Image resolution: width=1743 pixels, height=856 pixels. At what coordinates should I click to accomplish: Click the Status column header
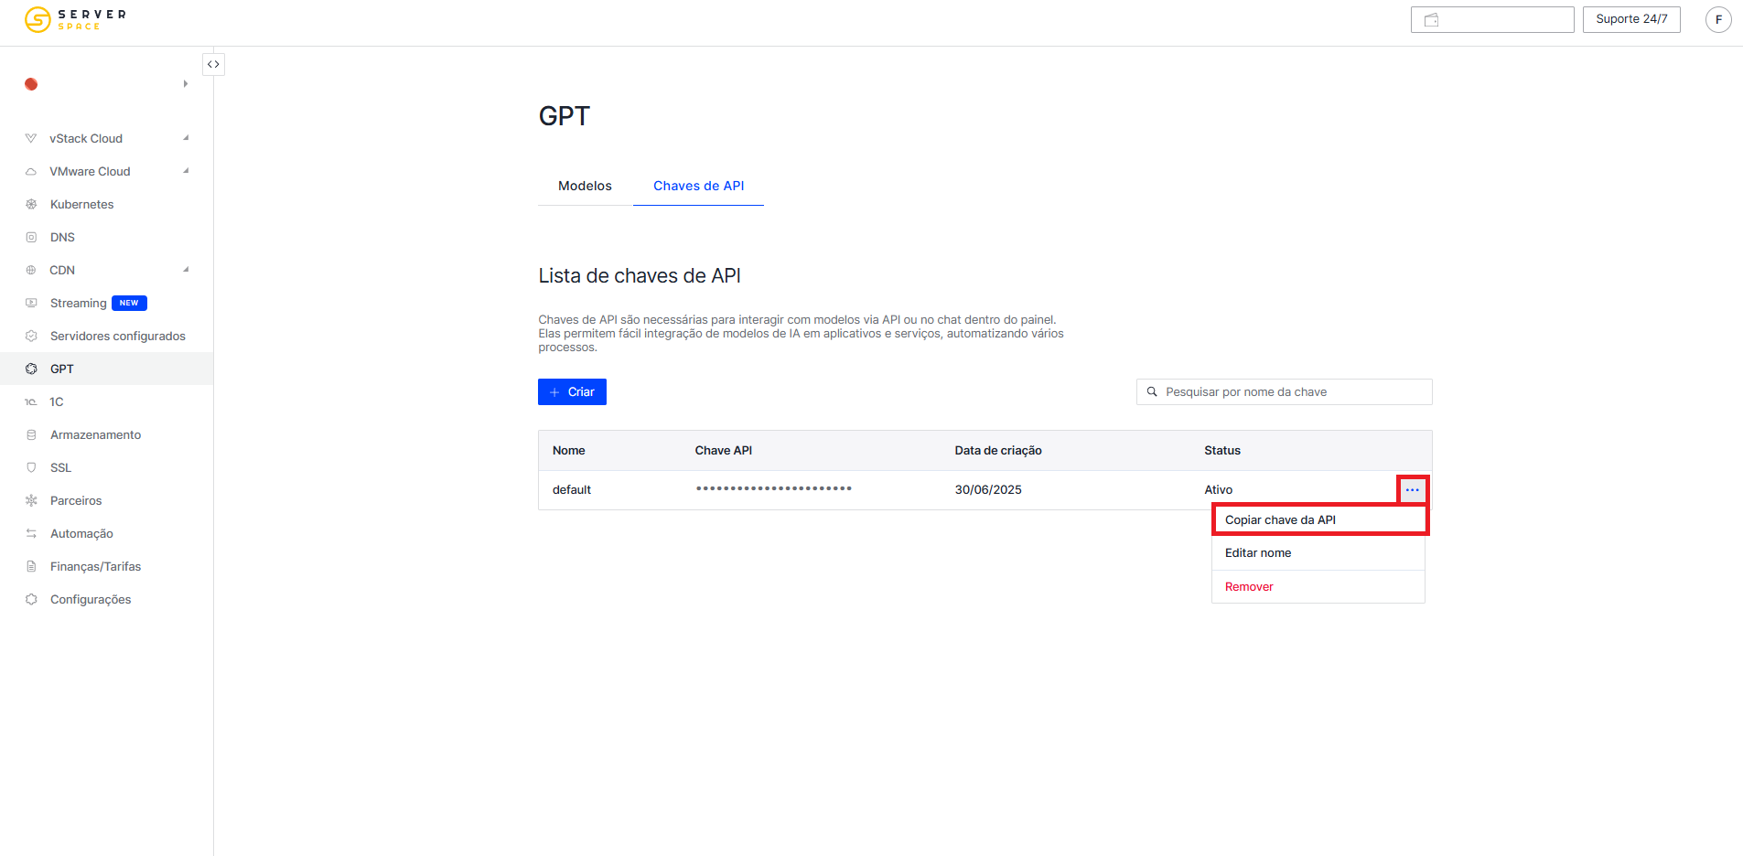coord(1222,451)
